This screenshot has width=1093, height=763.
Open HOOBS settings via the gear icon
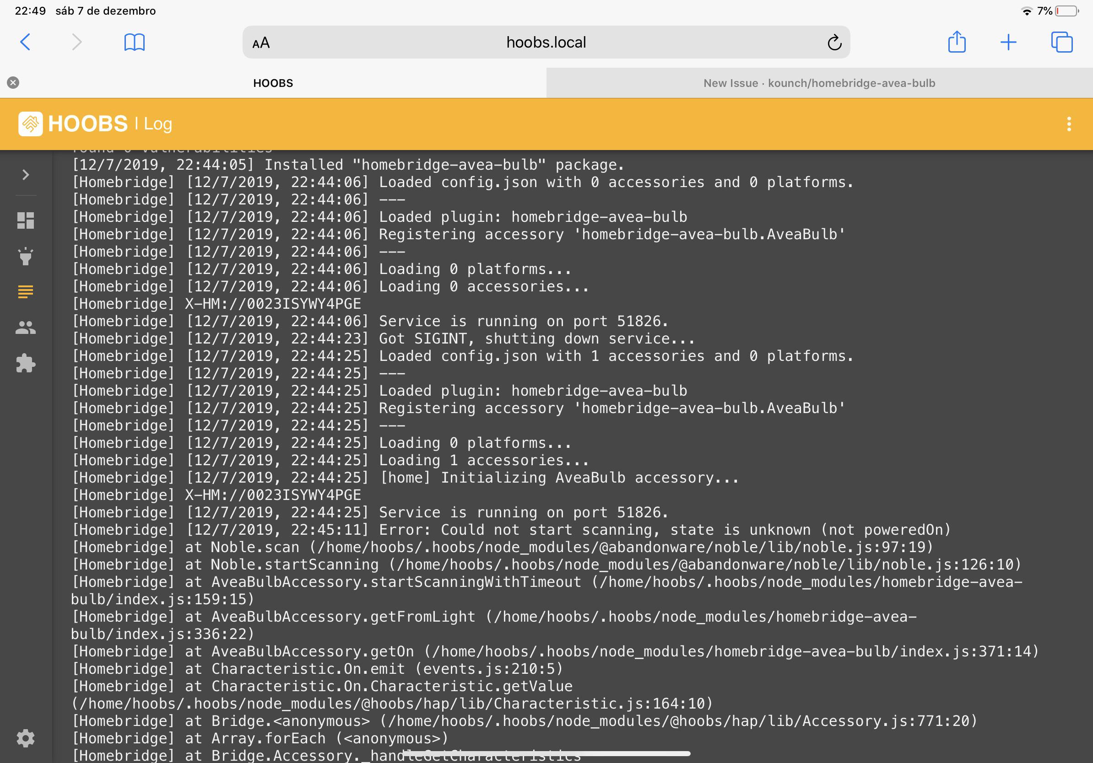25,738
